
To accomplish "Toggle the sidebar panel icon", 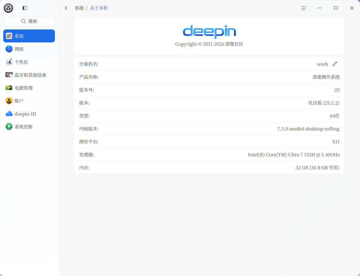I will [25, 8].
